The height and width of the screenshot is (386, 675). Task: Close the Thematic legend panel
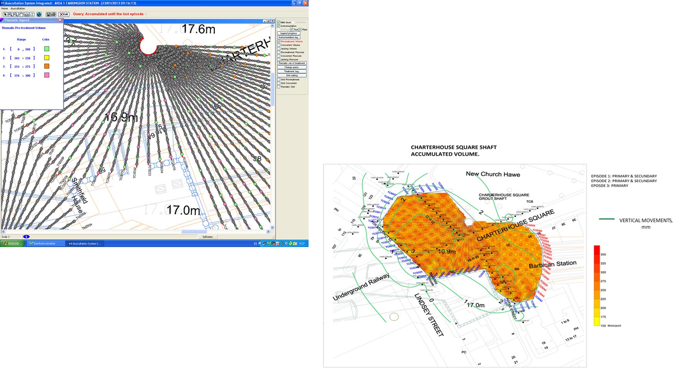[x=60, y=20]
